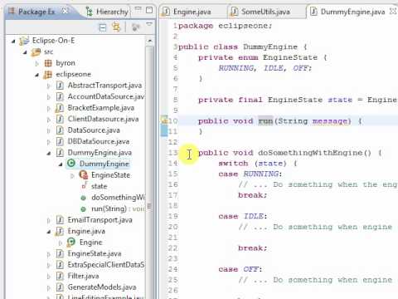Image resolution: width=398 pixels, height=299 pixels.
Task: Collapse the Eclipse-On-E project node
Action: (13, 42)
